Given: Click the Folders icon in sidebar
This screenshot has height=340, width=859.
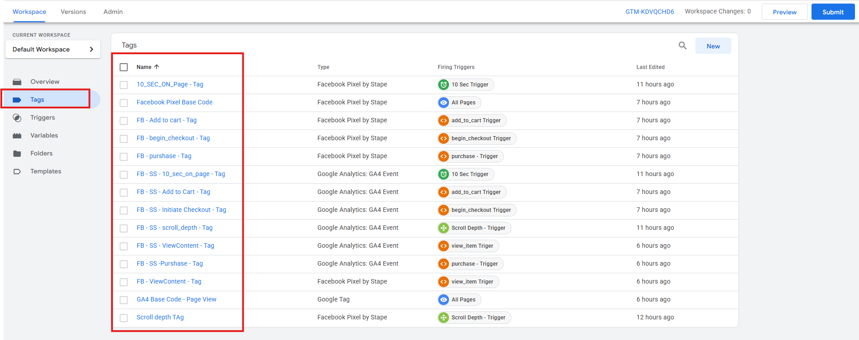Looking at the screenshot, I should (17, 154).
